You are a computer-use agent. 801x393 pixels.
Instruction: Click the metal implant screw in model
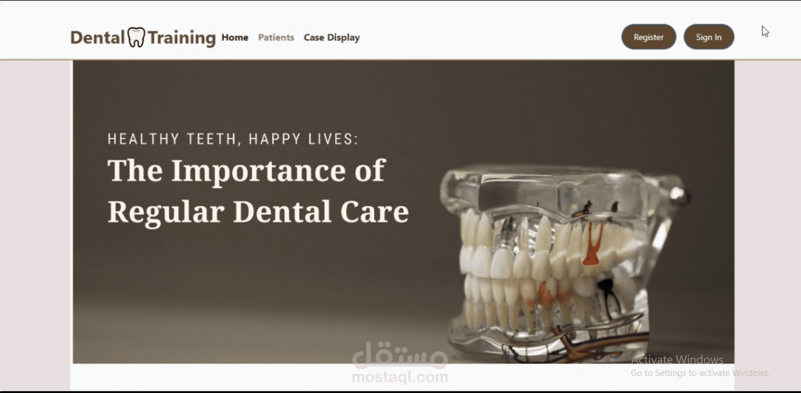pos(505,234)
